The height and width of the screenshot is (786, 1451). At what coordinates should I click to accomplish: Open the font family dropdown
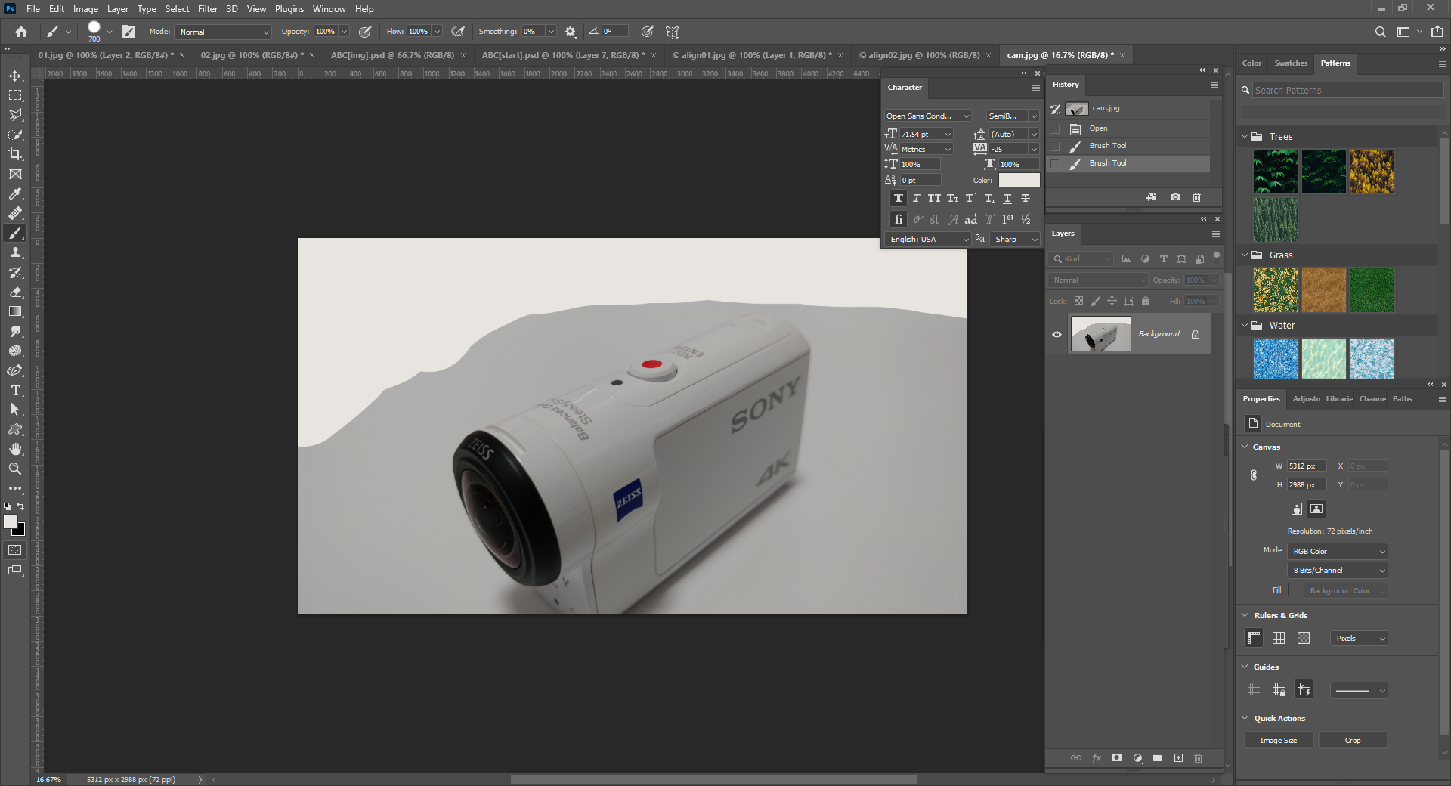pos(927,116)
